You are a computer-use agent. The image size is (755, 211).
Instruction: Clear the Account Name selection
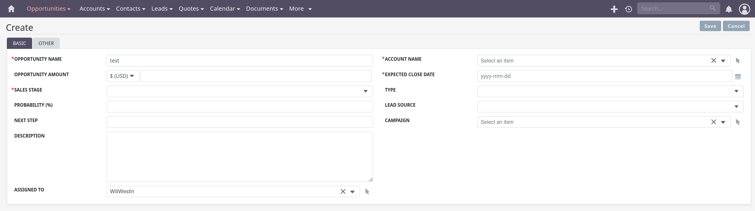[x=713, y=61]
